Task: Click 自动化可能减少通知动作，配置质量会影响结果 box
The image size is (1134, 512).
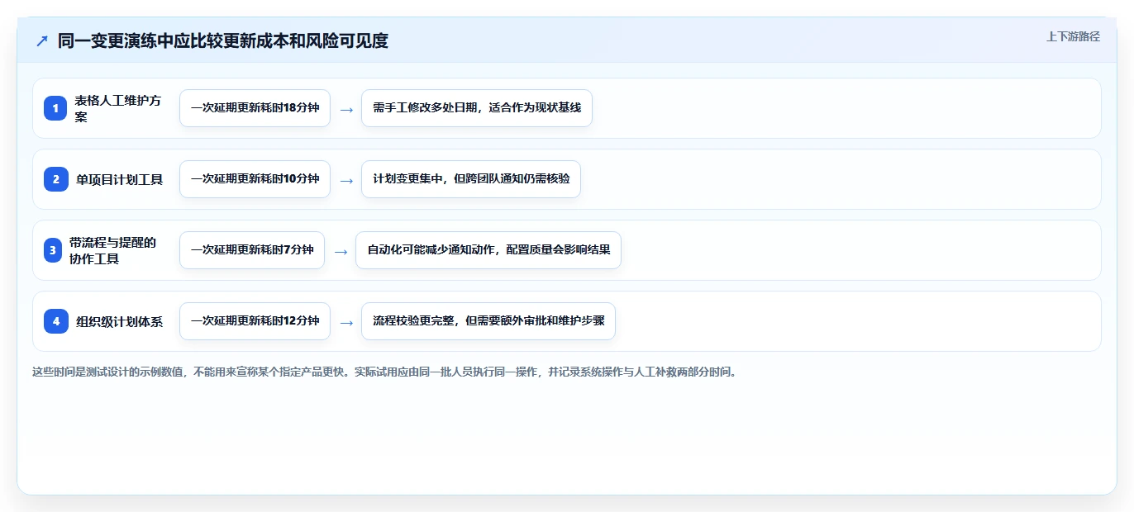Action: click(488, 250)
